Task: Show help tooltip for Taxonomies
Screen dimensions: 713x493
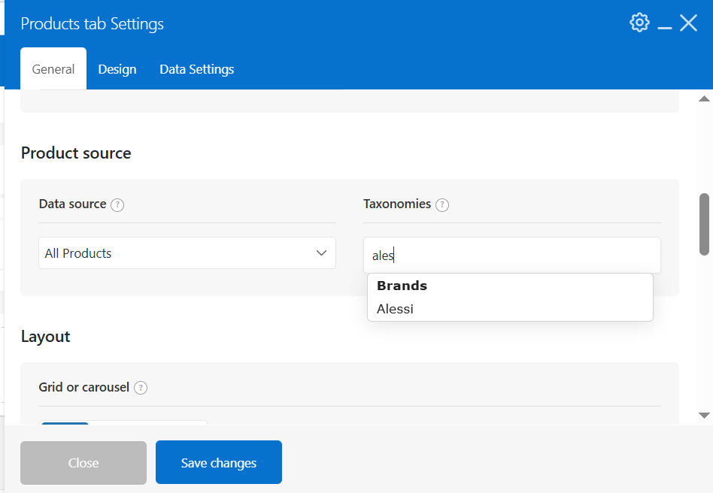Action: click(x=442, y=205)
